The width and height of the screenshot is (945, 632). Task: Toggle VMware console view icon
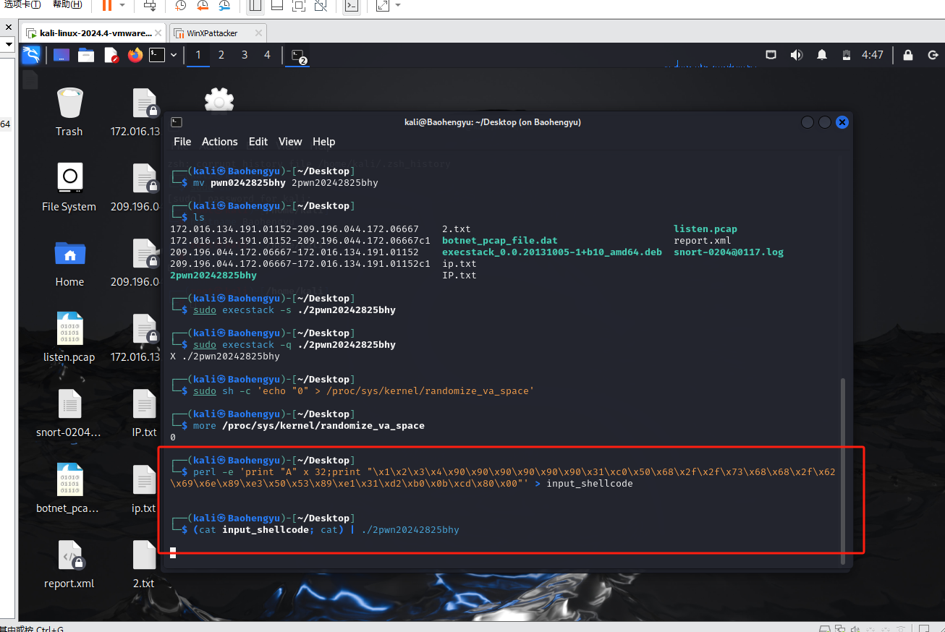click(351, 6)
